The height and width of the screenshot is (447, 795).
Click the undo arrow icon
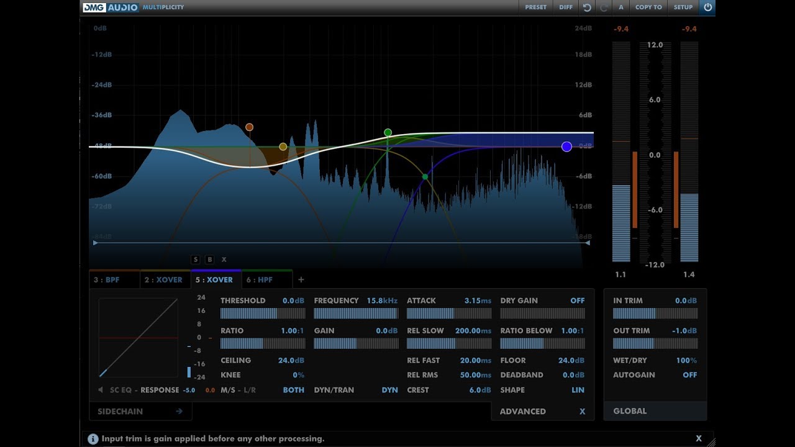pos(587,7)
